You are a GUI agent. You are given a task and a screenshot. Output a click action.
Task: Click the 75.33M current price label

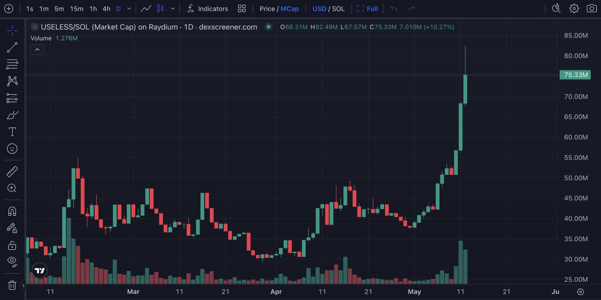click(x=575, y=75)
